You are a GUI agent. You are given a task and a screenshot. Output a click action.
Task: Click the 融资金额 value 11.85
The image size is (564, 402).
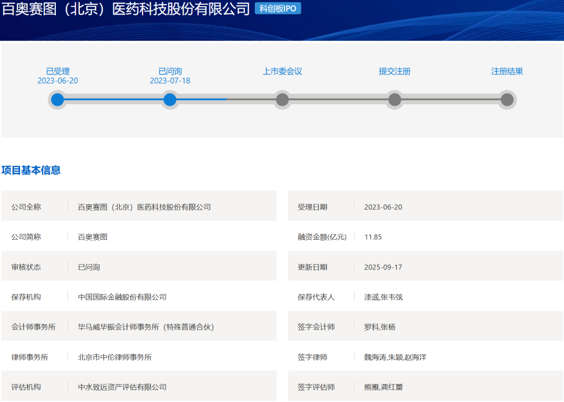click(373, 237)
